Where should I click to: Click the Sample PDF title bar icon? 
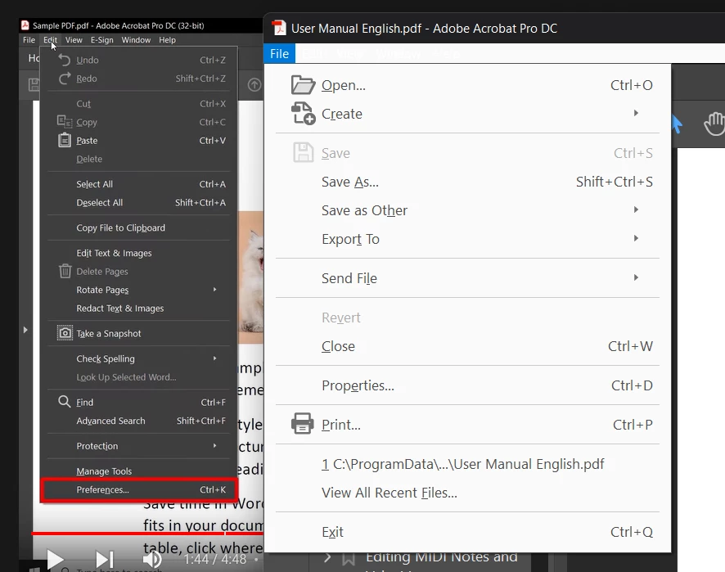point(25,25)
